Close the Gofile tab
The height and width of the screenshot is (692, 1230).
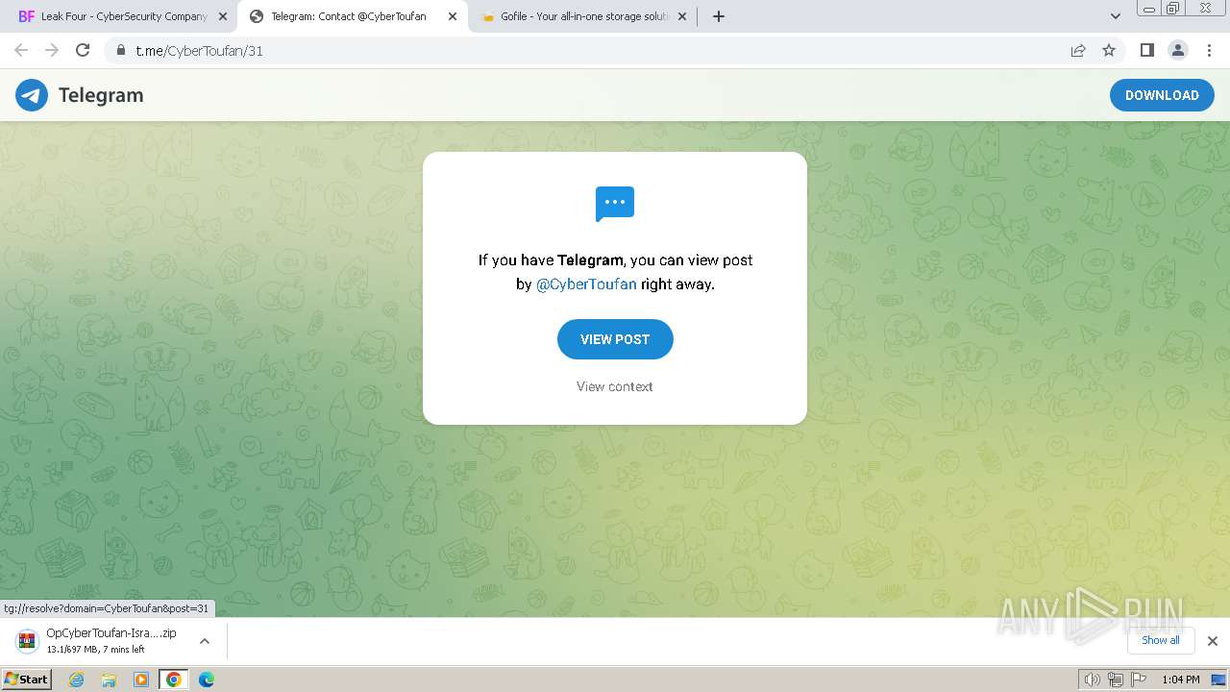pyautogui.click(x=682, y=16)
